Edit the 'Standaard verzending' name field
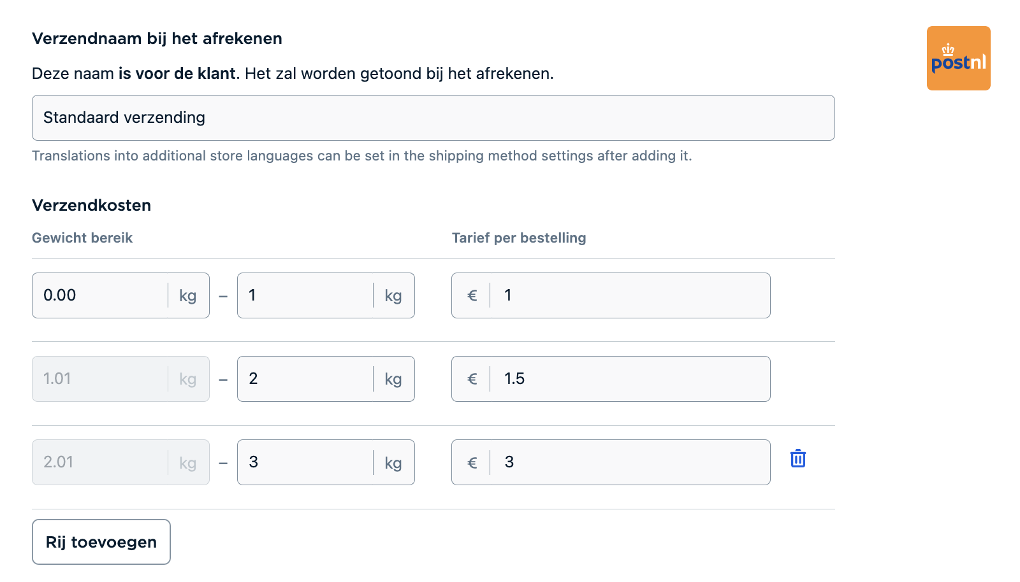This screenshot has width=1020, height=582. tap(433, 118)
